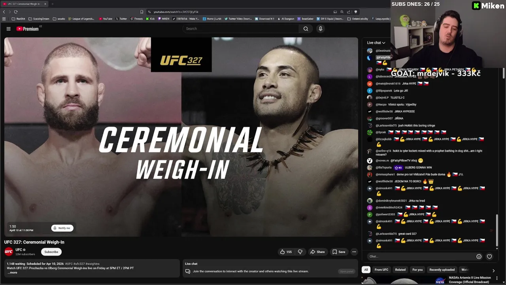
Task: Click inside the YouTube Search field
Action: pos(241,28)
